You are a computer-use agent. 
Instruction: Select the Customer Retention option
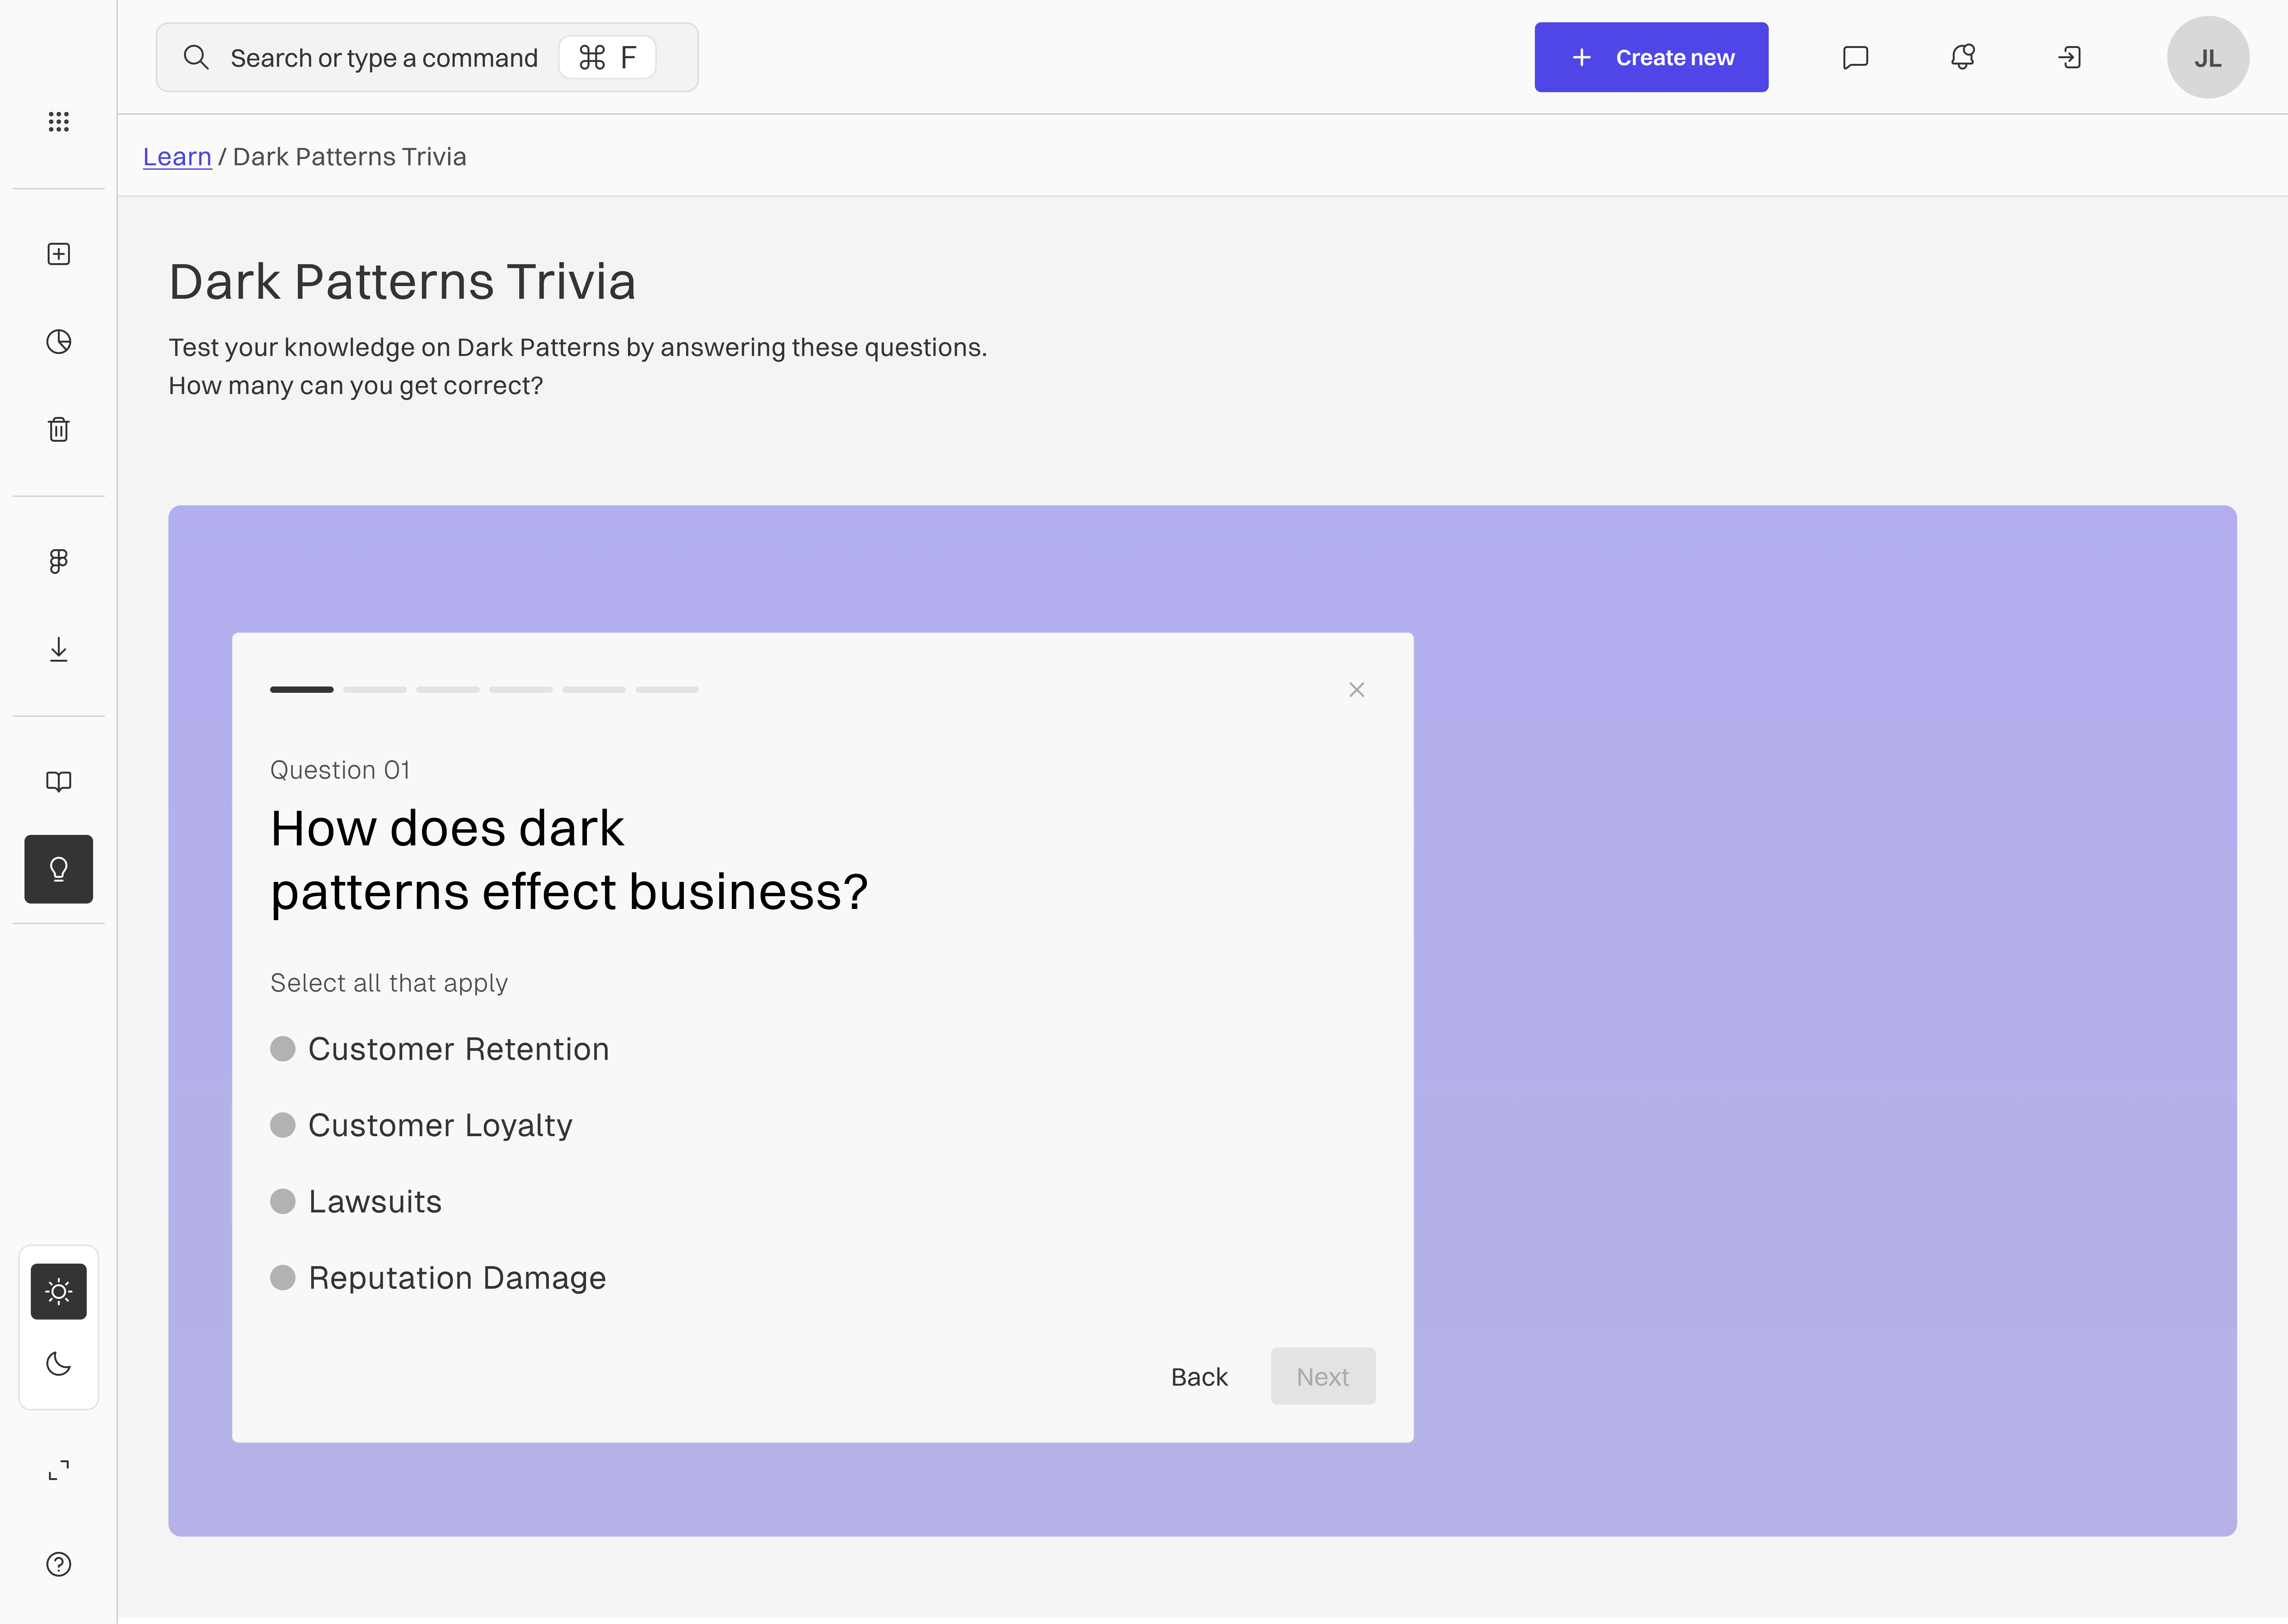tap(283, 1049)
